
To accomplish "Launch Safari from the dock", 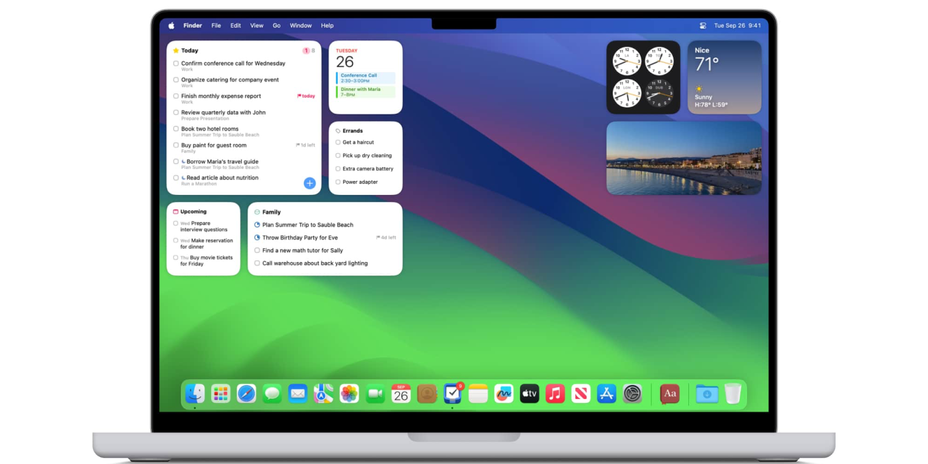I will click(246, 394).
